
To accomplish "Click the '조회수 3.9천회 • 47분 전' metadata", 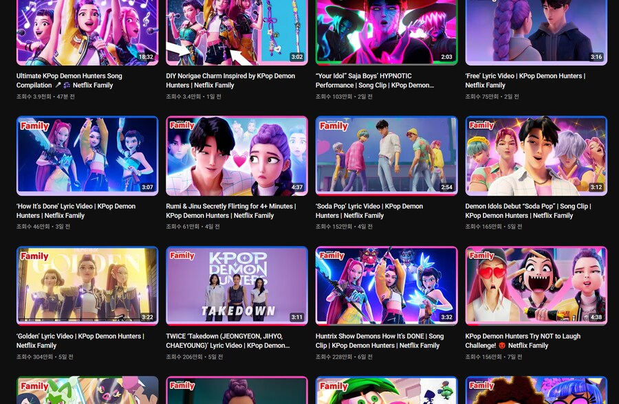I will 45,96.
